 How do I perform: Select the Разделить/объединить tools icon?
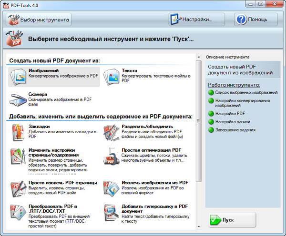click(x=111, y=133)
